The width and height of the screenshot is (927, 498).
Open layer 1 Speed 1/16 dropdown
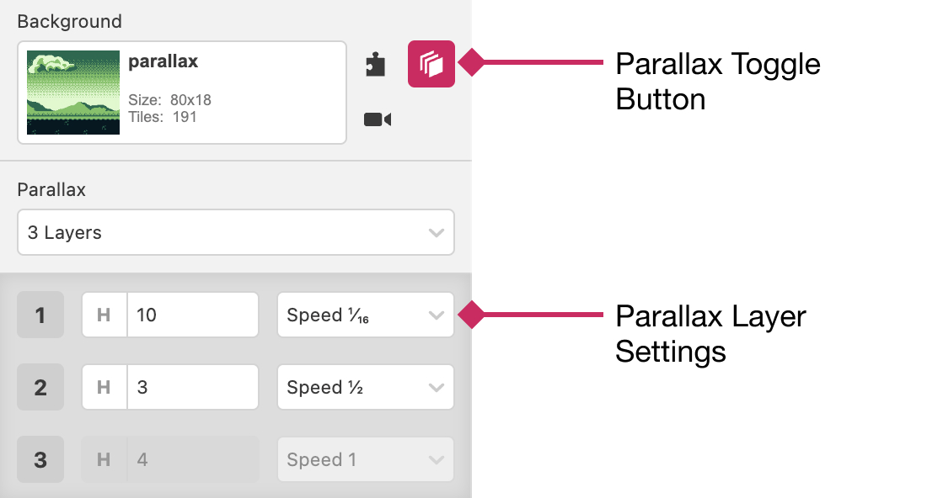(365, 315)
